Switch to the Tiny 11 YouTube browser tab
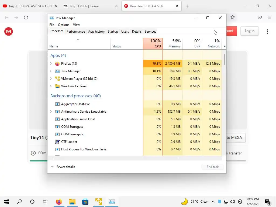The width and height of the screenshot is (276, 207). [x=30, y=6]
